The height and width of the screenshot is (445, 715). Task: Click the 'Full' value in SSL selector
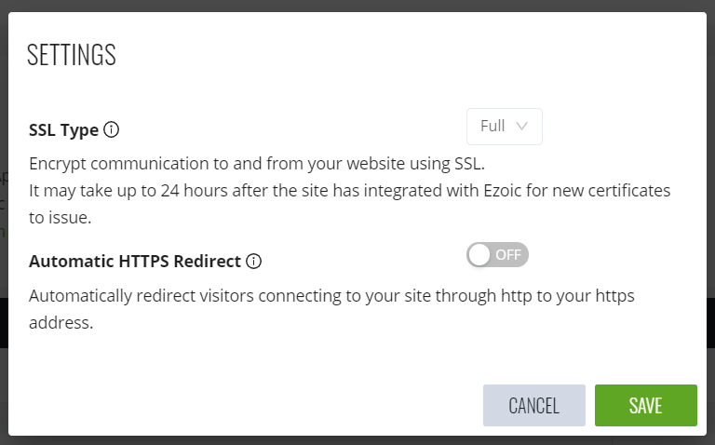tap(492, 126)
